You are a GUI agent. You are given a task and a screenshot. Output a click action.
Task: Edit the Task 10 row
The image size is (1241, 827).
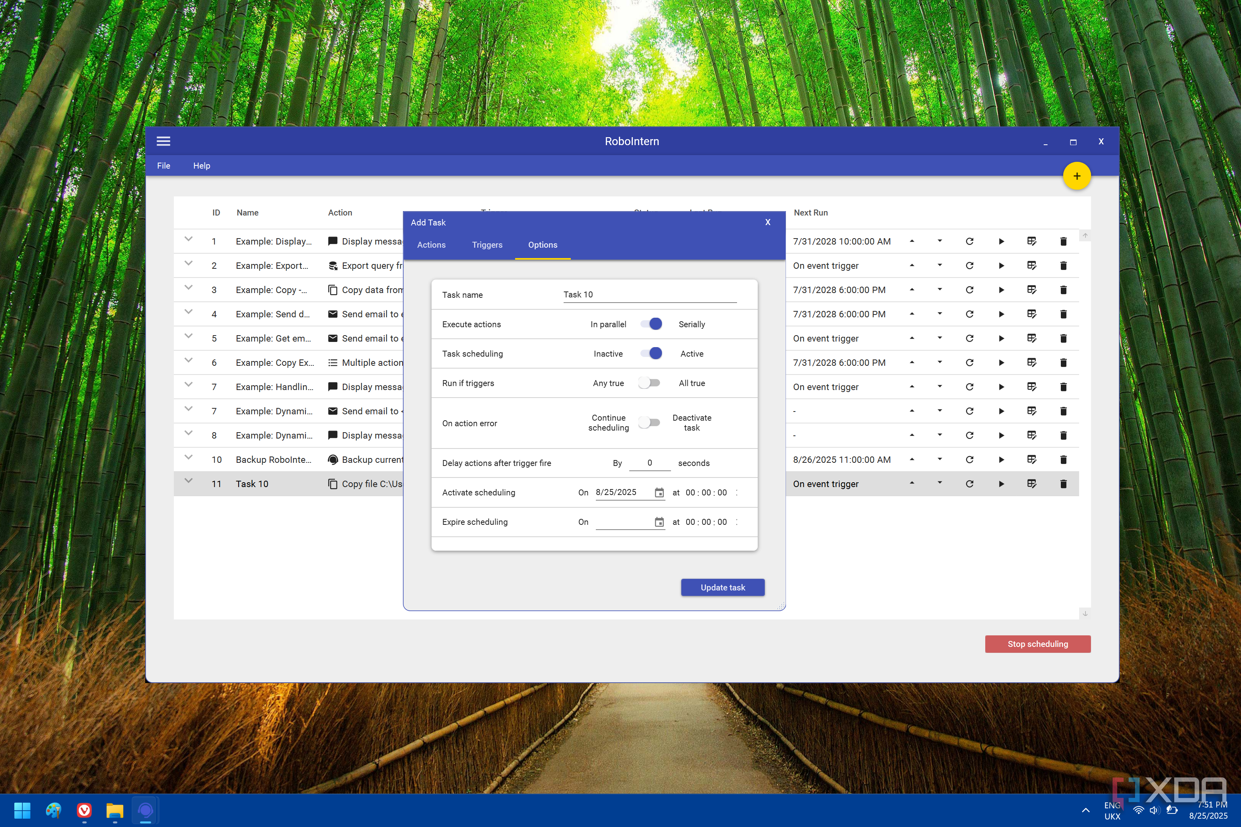[x=1031, y=483]
